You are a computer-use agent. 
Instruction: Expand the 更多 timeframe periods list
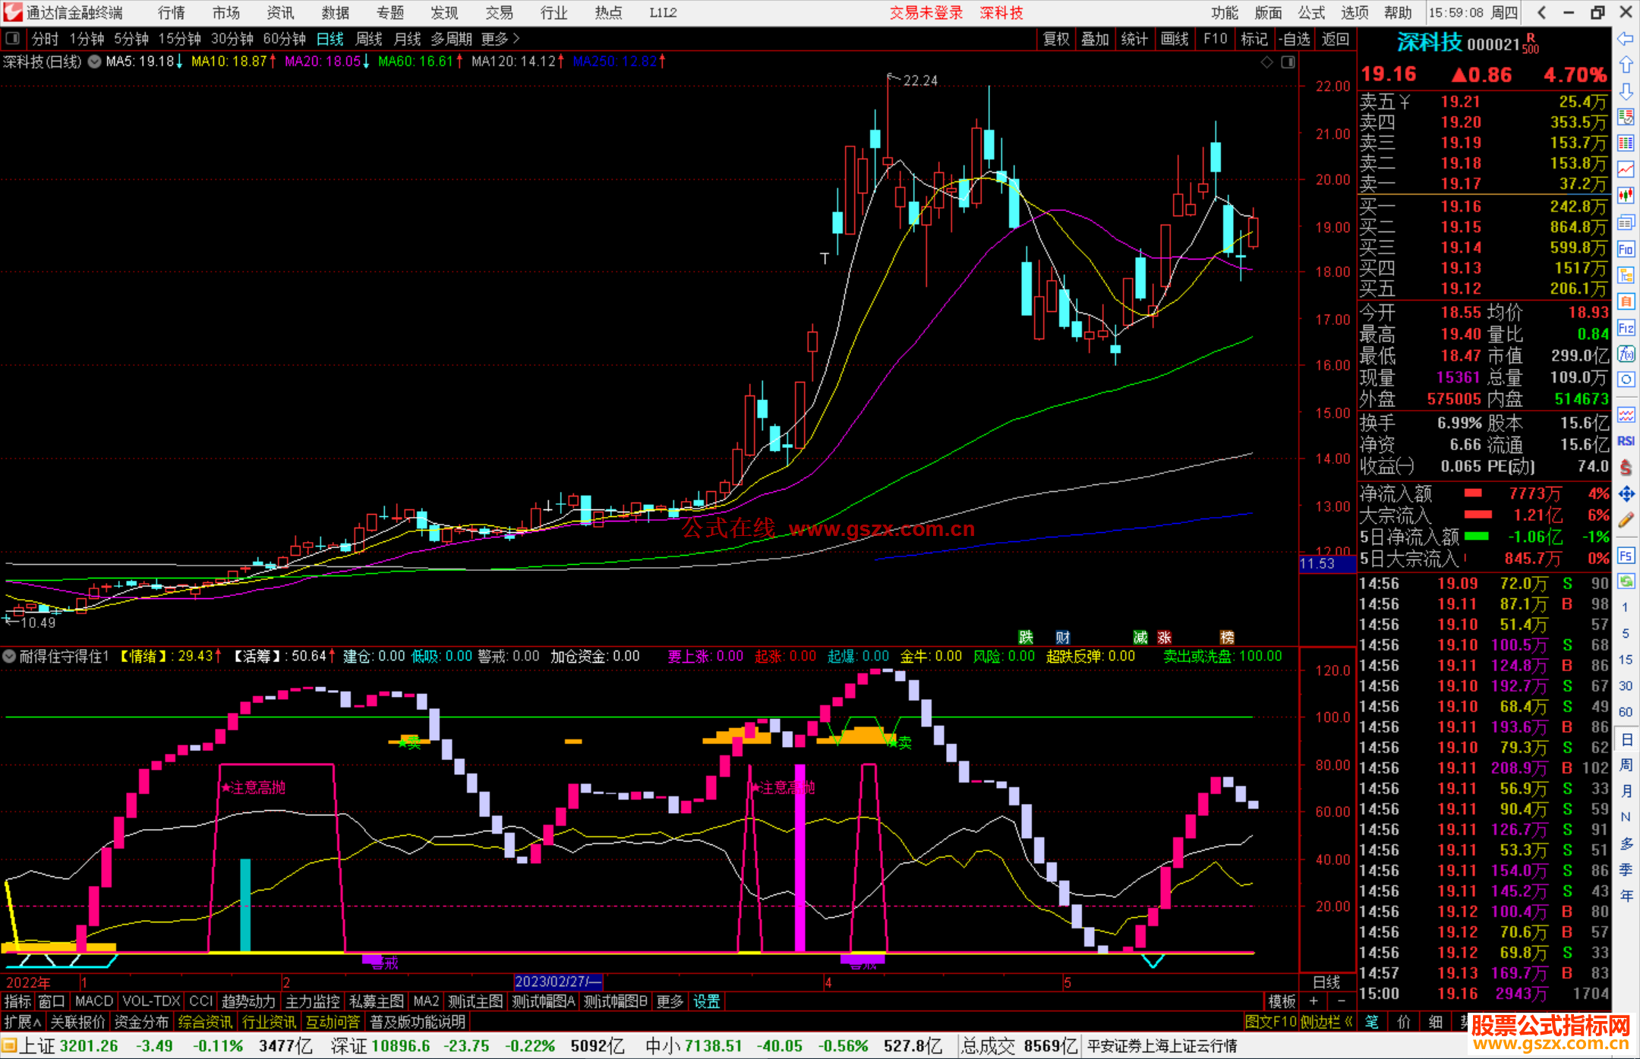pos(500,39)
